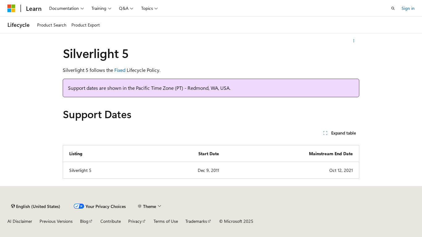Open the Terms of Use link
This screenshot has height=237, width=422.
tap(166, 221)
